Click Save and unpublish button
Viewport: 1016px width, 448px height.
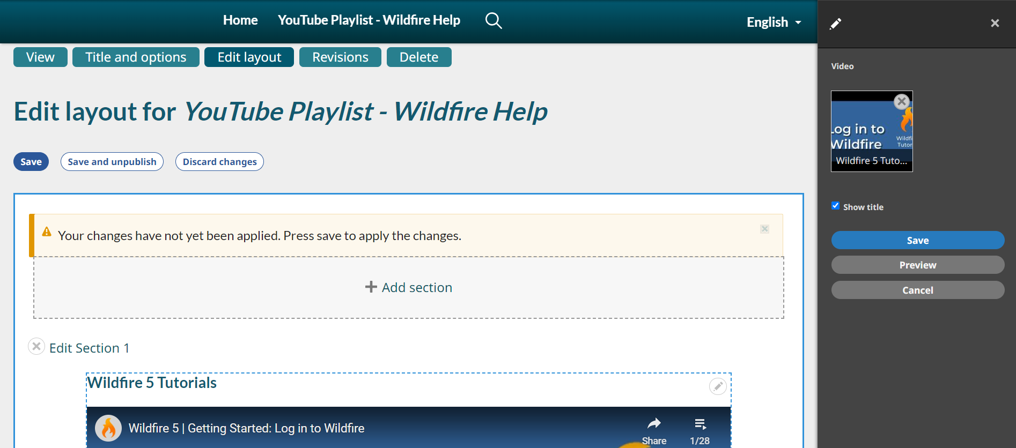click(x=112, y=162)
